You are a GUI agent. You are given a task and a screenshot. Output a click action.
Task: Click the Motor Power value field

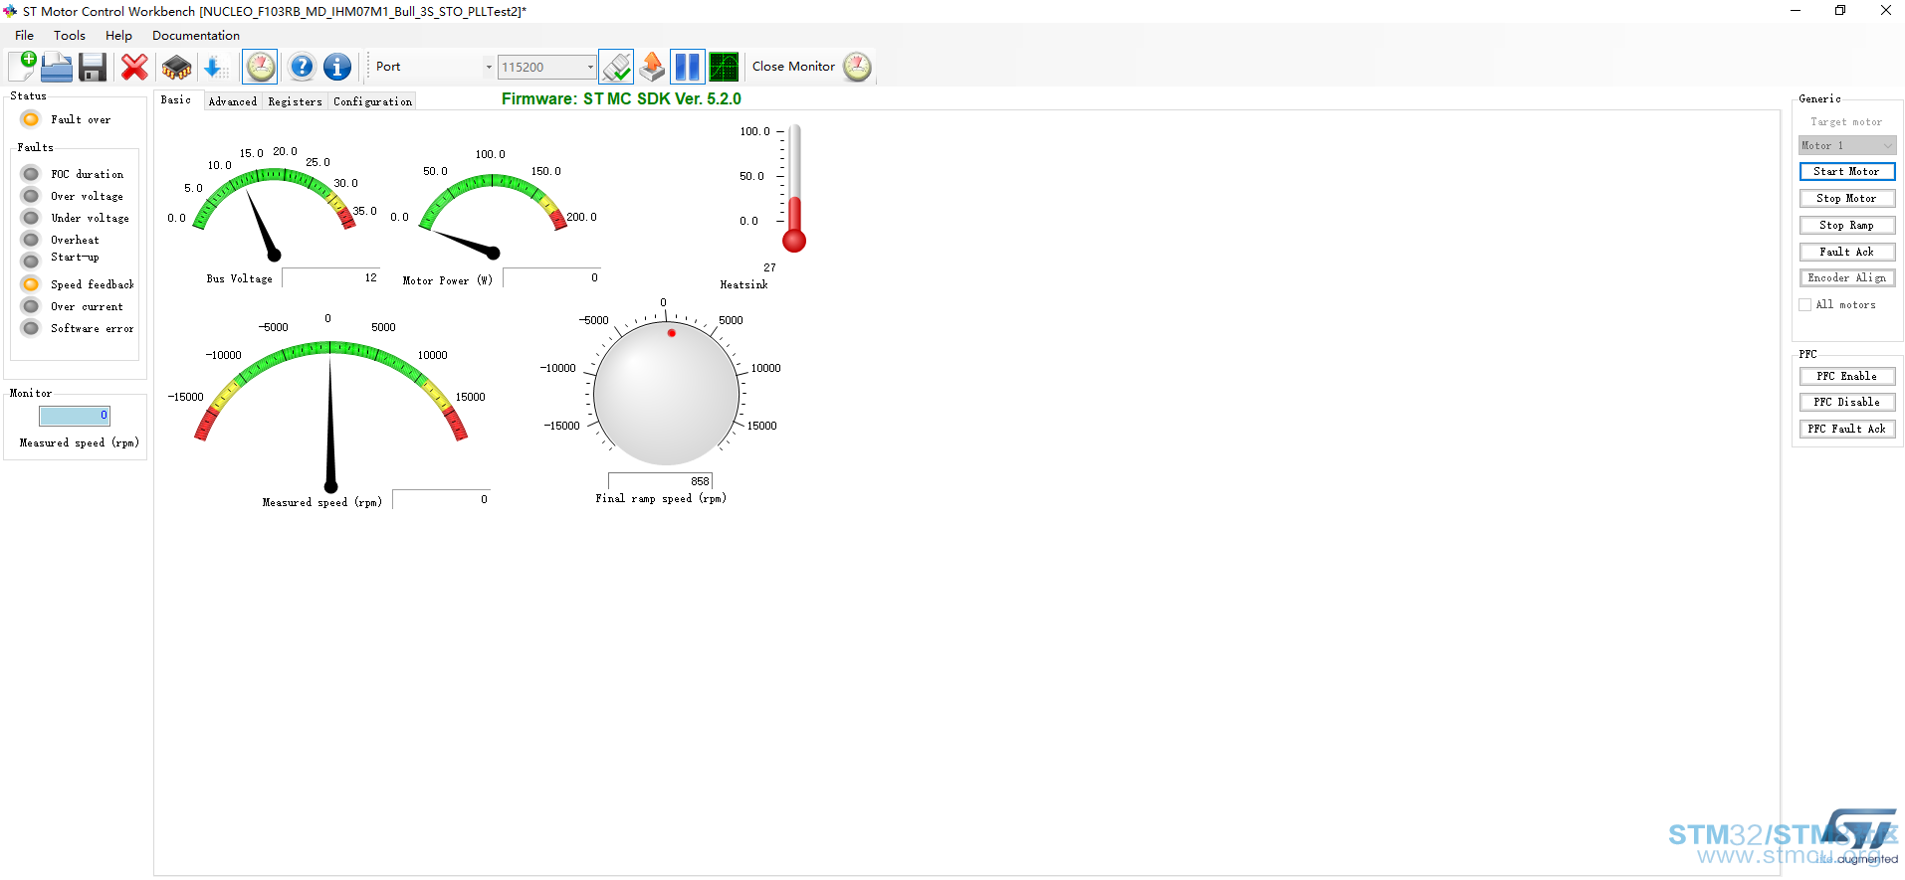552,277
